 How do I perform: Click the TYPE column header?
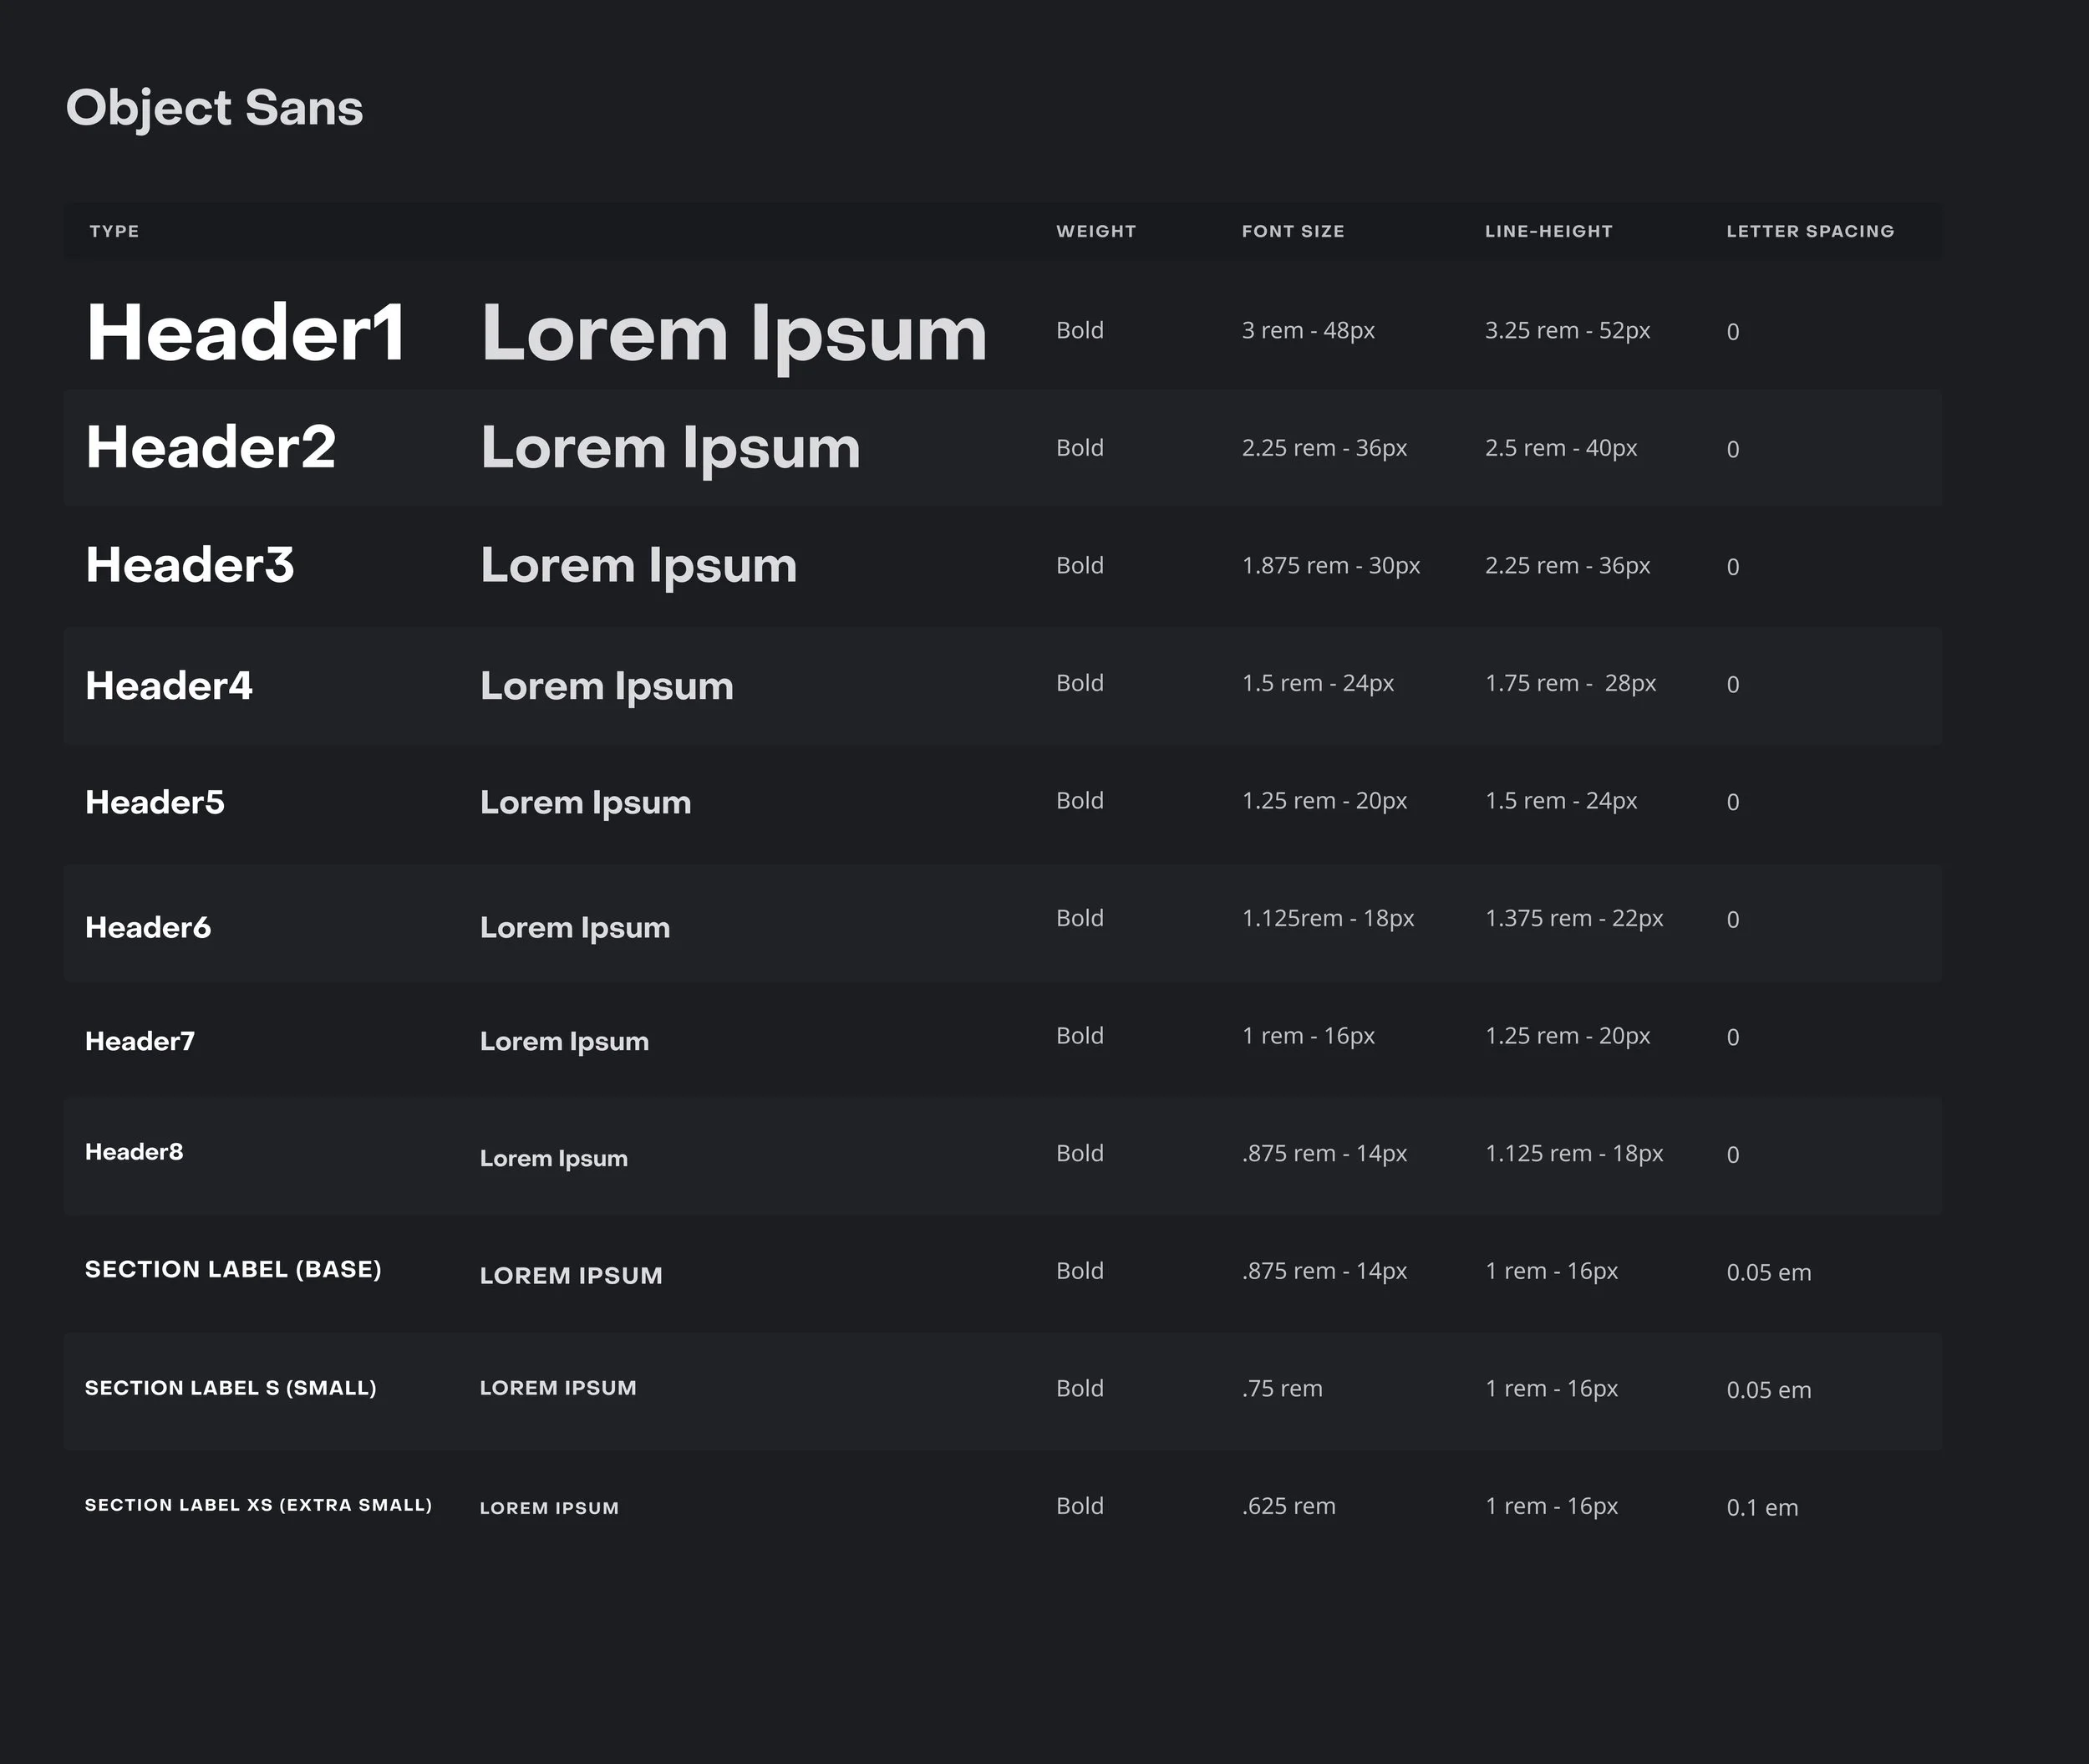pos(114,231)
